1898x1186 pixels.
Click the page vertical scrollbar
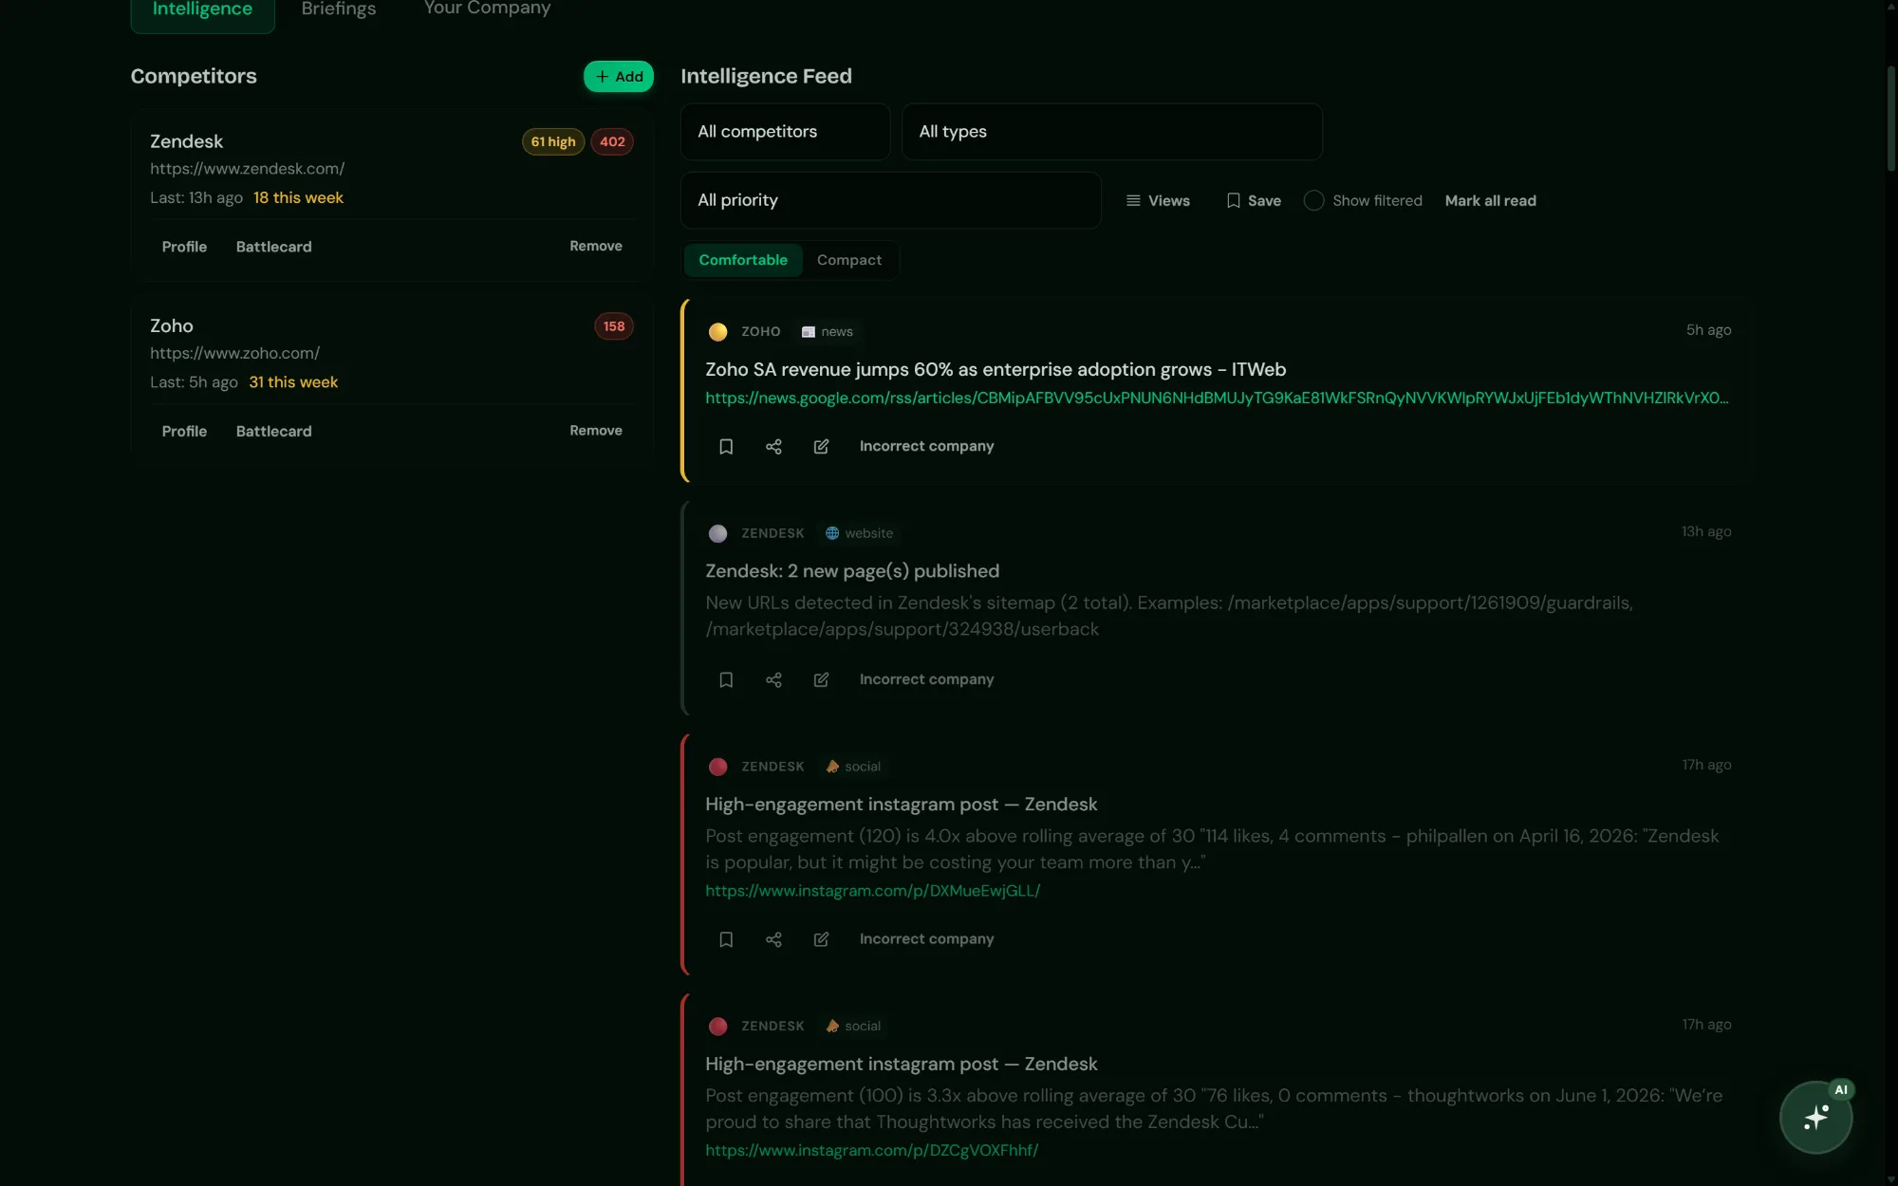click(x=1890, y=119)
